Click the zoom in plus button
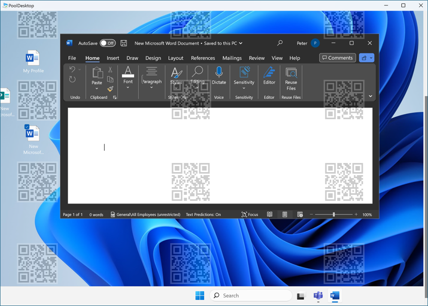The width and height of the screenshot is (428, 306). 356,215
